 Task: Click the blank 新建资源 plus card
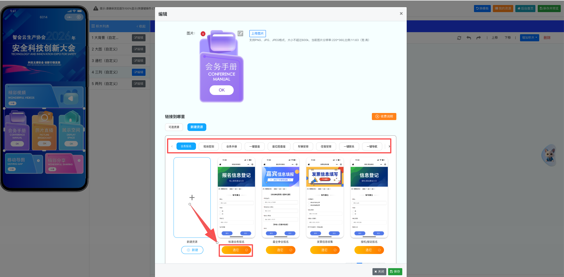pyautogui.click(x=192, y=197)
